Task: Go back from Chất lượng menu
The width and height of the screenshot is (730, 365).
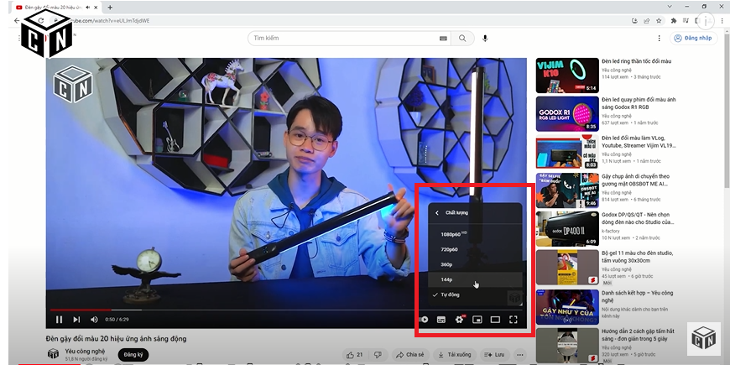Action: coord(437,213)
